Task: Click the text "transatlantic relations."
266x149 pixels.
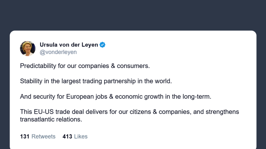Action: pos(51,119)
